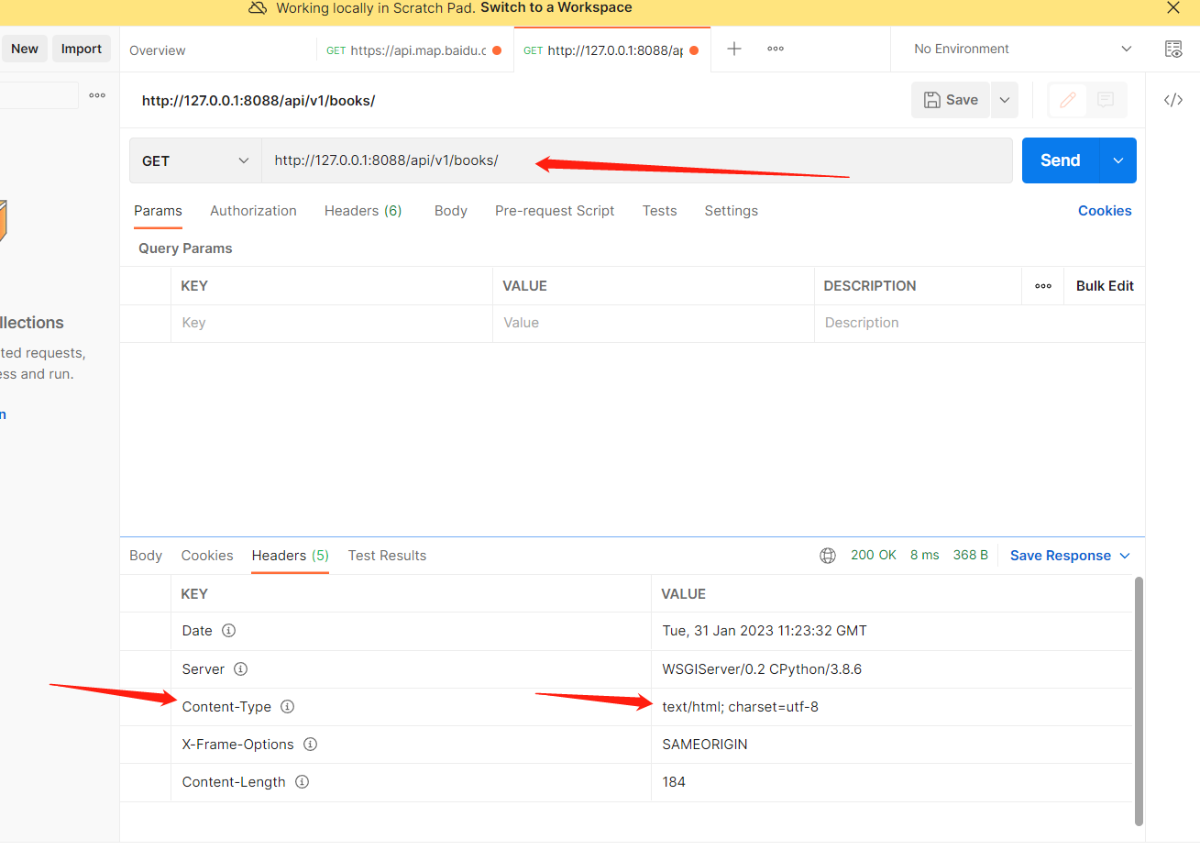Viewport: 1200px width, 850px height.
Task: Open sidebar options three-dot menu
Action: click(x=97, y=95)
